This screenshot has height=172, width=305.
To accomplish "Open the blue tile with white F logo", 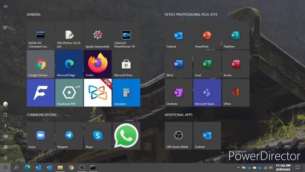I will (41, 93).
